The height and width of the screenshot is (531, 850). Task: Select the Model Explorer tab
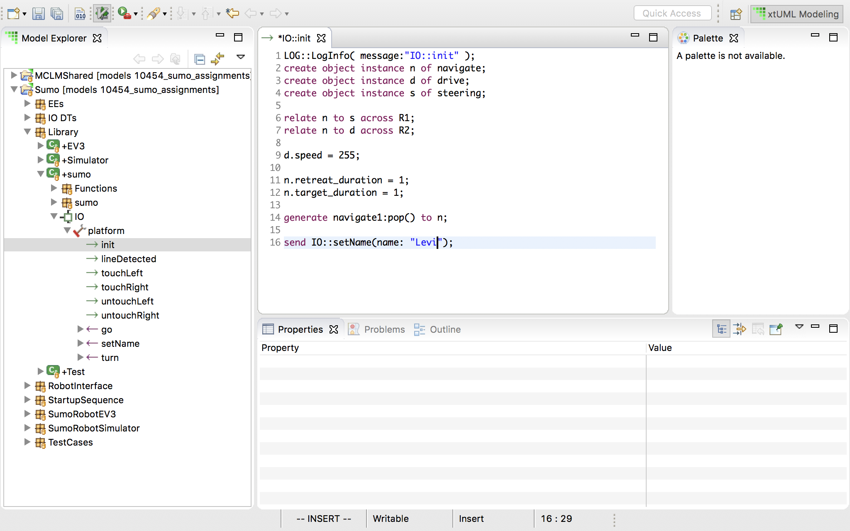tap(54, 38)
